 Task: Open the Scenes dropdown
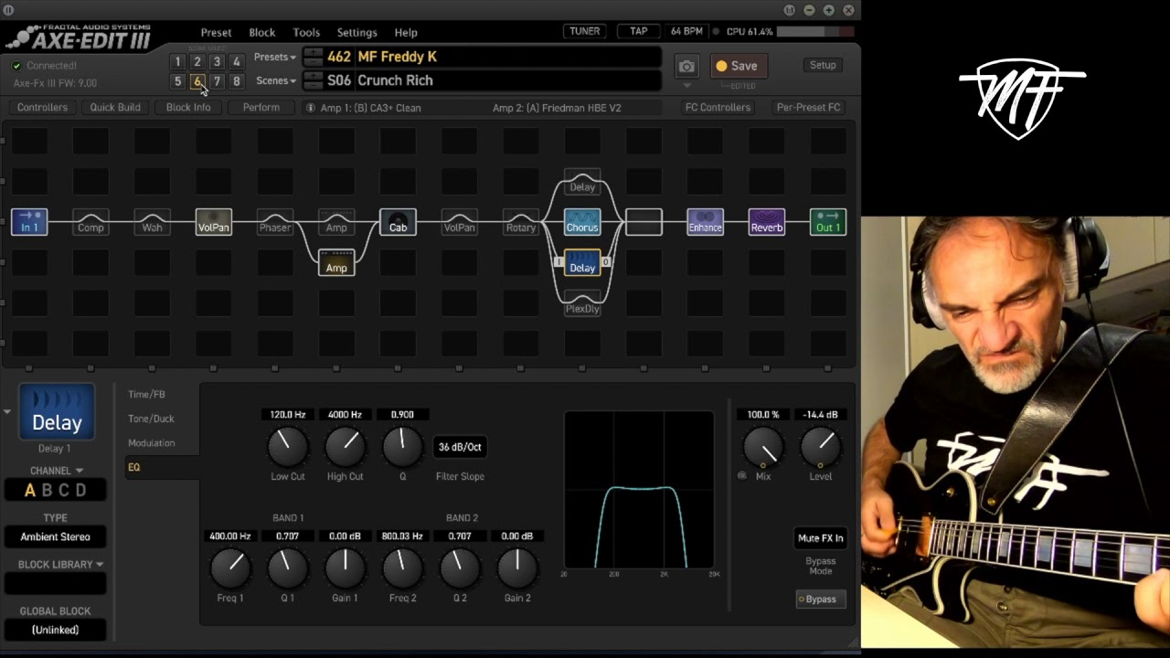[x=276, y=80]
